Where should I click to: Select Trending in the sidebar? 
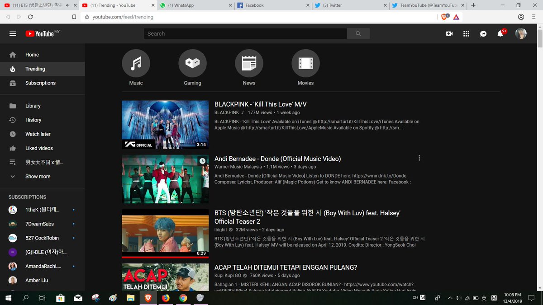[42, 69]
